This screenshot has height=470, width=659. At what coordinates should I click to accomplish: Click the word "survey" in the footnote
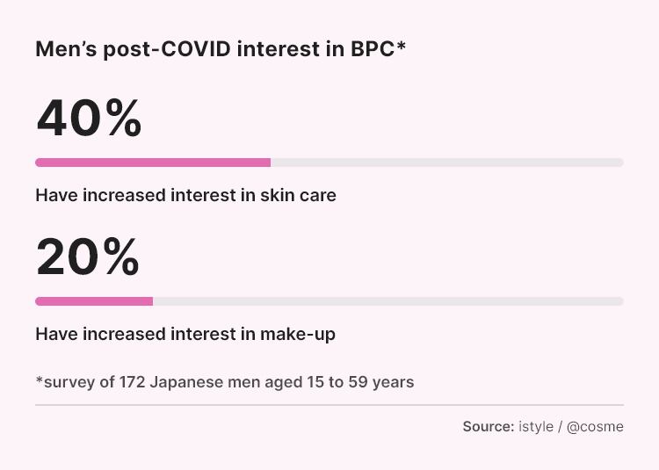tap(69, 382)
